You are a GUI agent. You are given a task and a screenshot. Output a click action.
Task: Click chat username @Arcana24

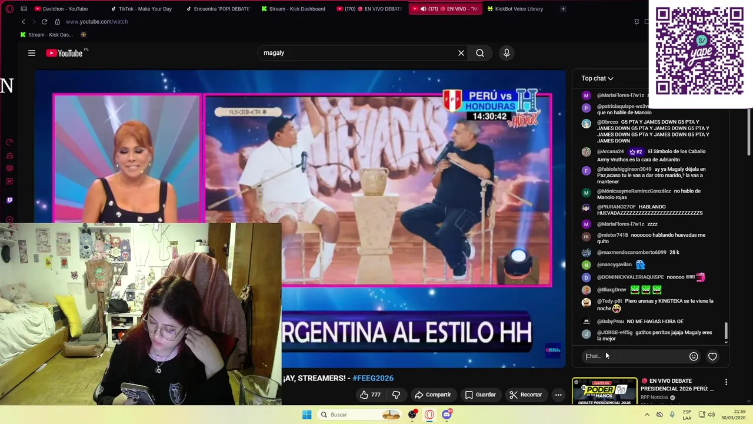point(610,151)
